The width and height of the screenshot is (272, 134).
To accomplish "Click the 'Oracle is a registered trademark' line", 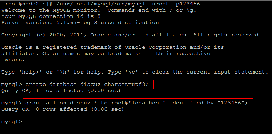I will [113, 47].
